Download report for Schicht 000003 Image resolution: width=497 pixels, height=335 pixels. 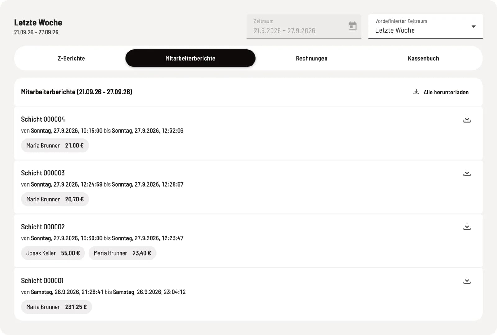point(467,173)
